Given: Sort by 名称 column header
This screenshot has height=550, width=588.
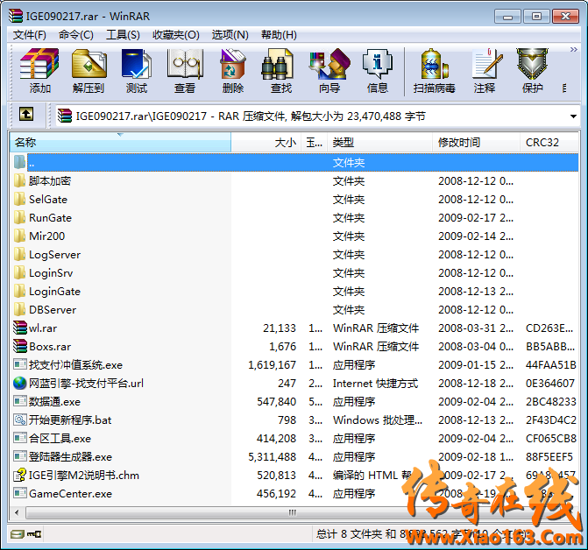Looking at the screenshot, I should coord(120,143).
